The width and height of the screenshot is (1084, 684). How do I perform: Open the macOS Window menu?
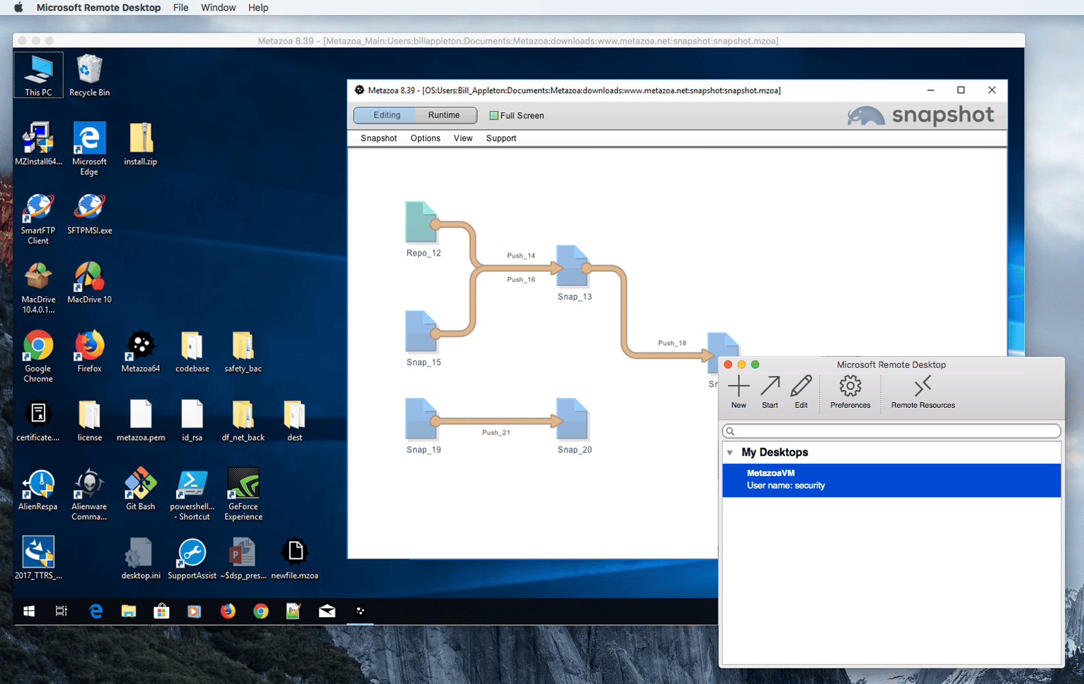[218, 8]
